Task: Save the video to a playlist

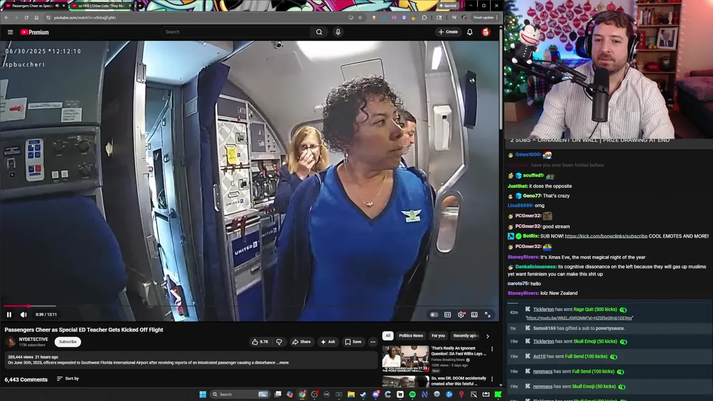Action: [x=353, y=341]
